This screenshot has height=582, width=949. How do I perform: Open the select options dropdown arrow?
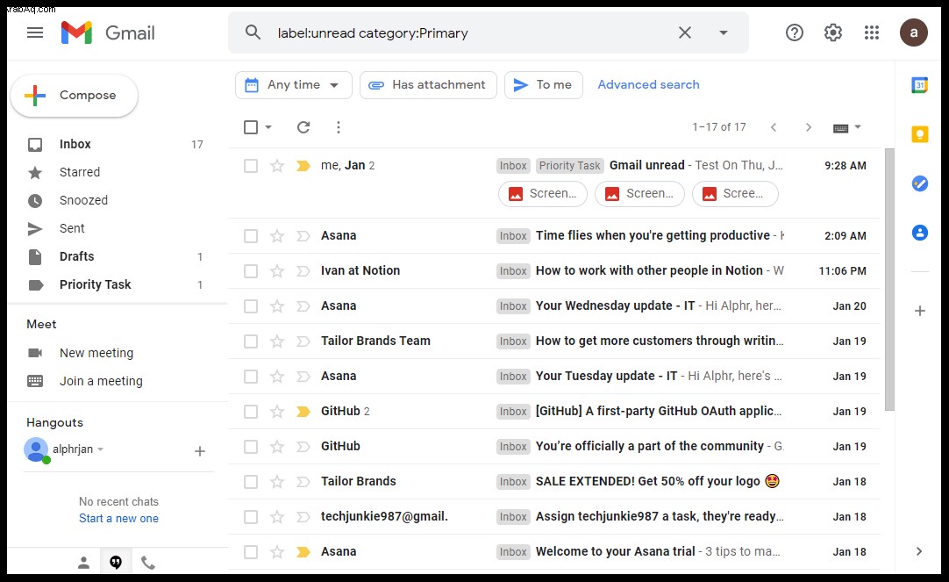point(268,127)
